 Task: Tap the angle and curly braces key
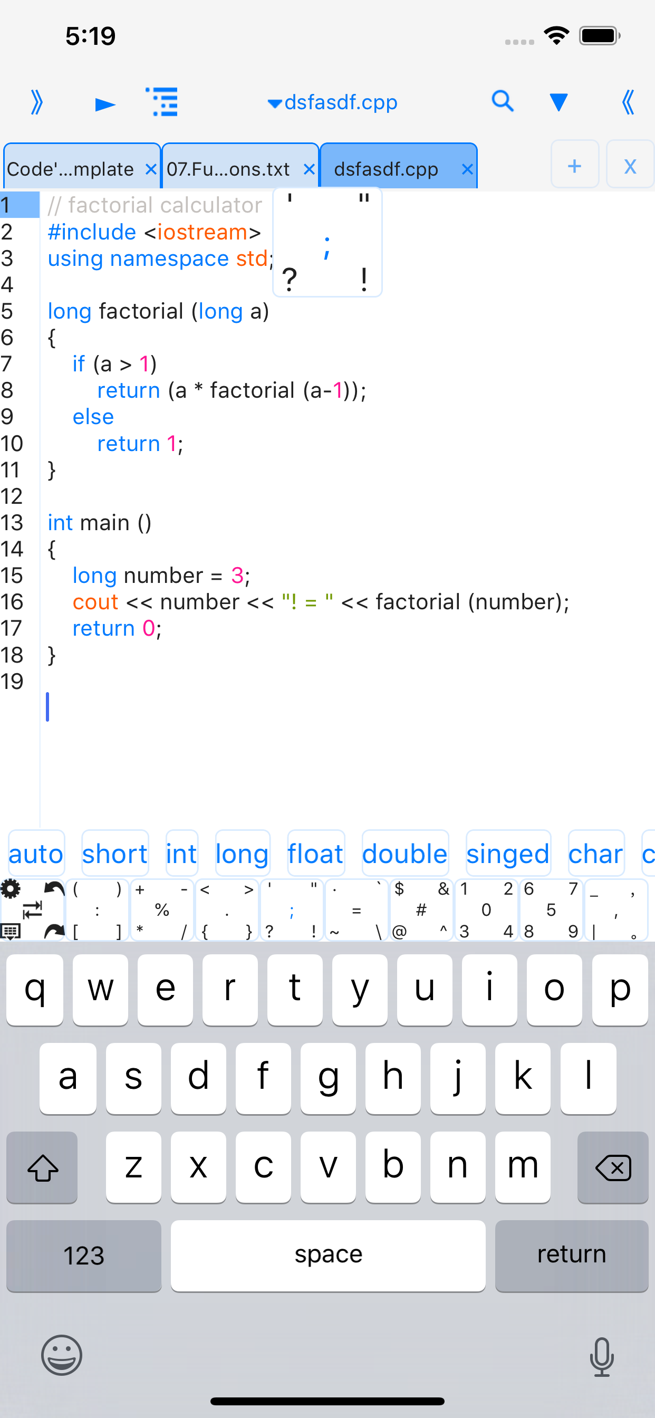(x=227, y=910)
